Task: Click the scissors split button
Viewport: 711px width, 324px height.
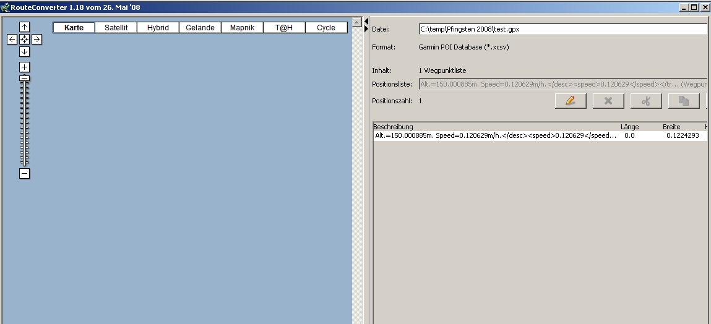Action: point(646,101)
